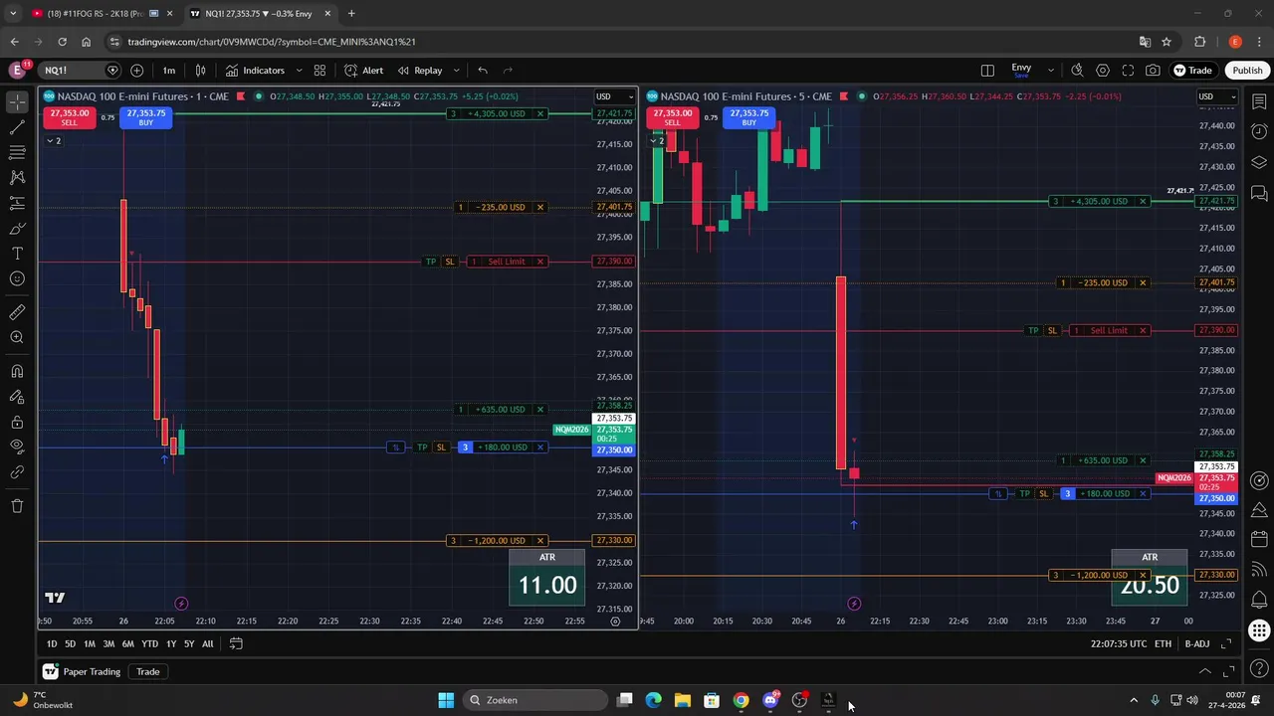Start bar Replay mode

pyautogui.click(x=420, y=71)
